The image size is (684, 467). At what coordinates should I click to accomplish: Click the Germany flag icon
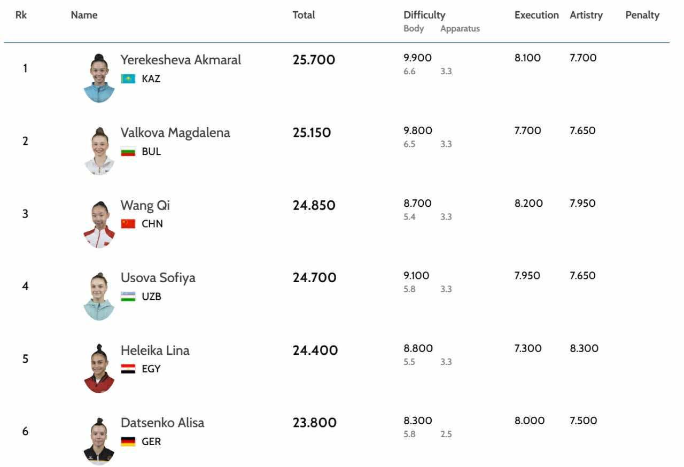pyautogui.click(x=128, y=442)
